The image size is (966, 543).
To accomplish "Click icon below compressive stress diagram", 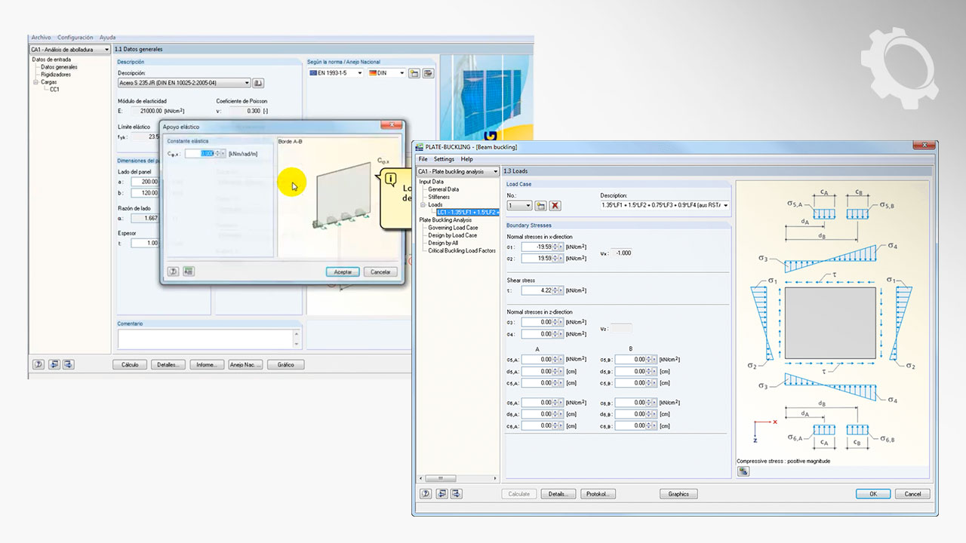I will 743,471.
